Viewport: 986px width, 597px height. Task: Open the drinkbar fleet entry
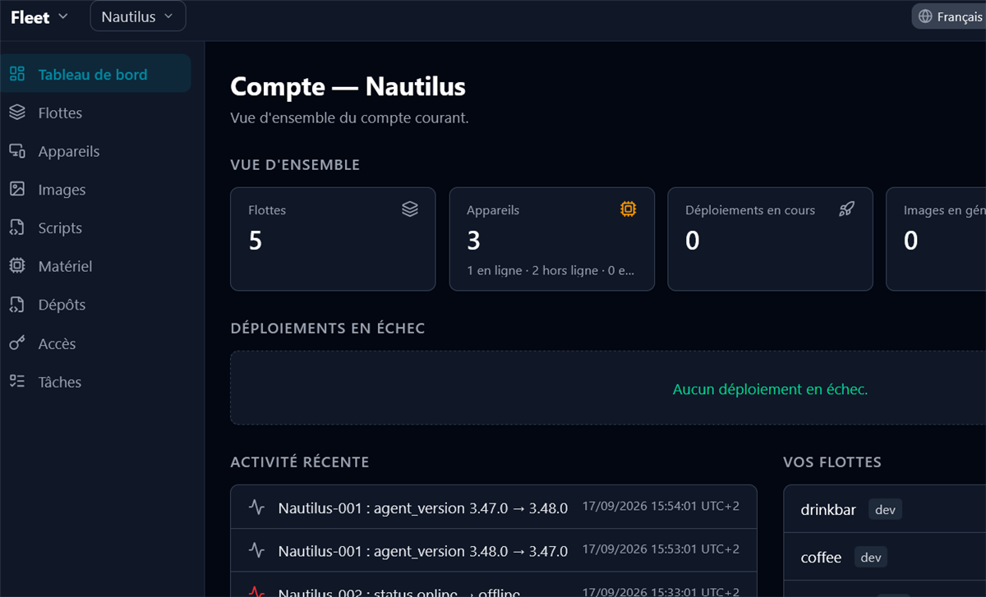click(885, 510)
